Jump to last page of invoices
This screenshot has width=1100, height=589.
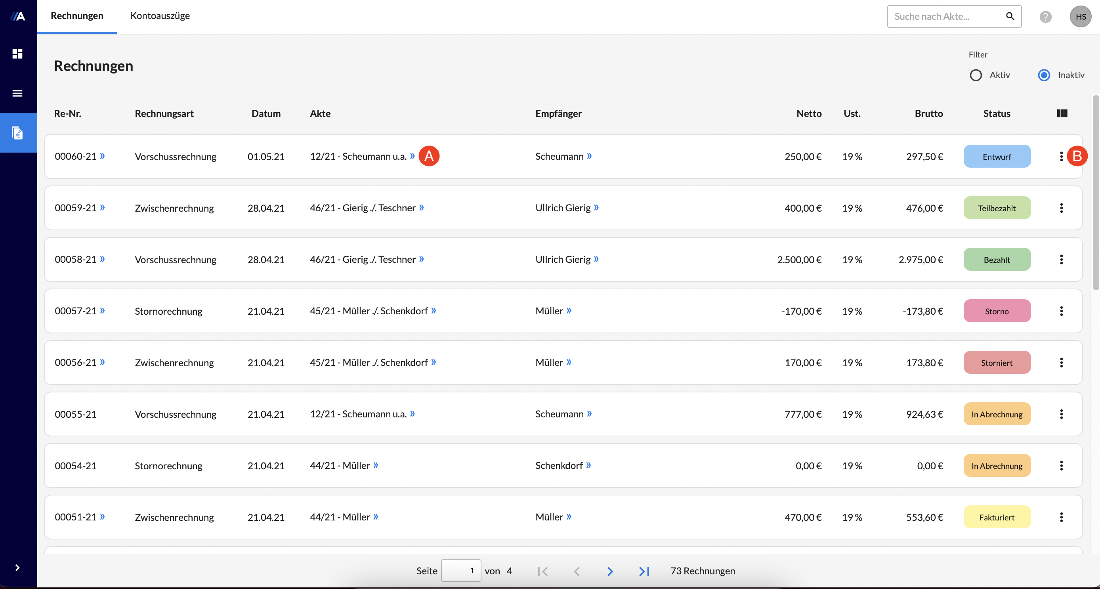pos(644,571)
